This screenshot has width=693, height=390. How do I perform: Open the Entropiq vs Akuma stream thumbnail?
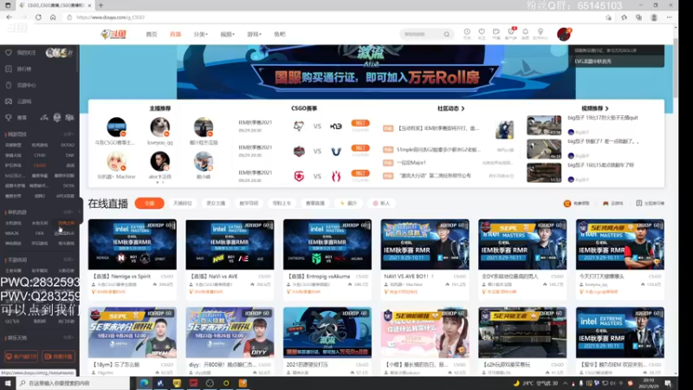[327, 244]
